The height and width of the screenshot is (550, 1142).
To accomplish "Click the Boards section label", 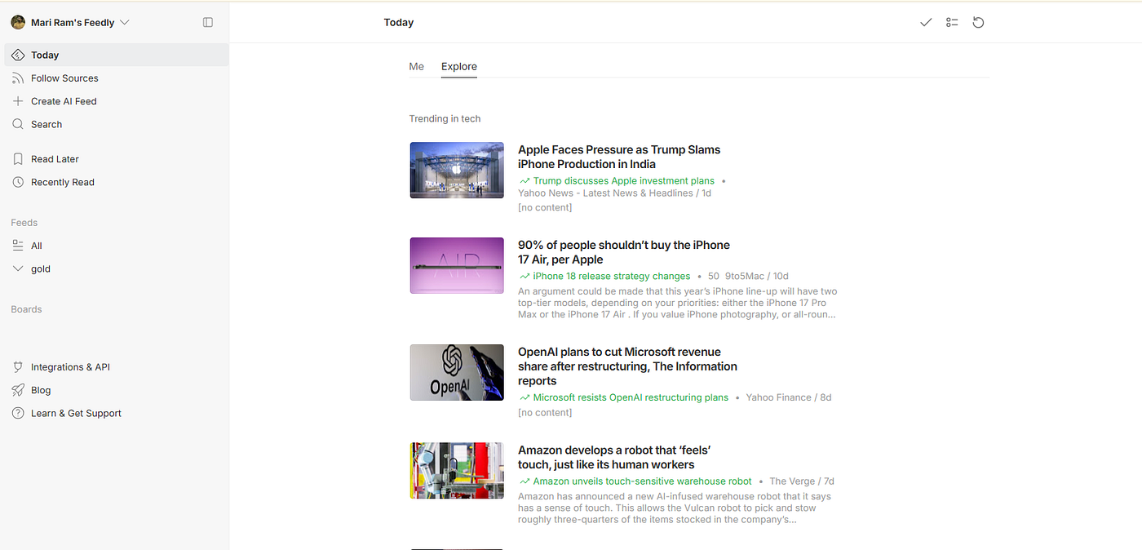I will click(26, 309).
